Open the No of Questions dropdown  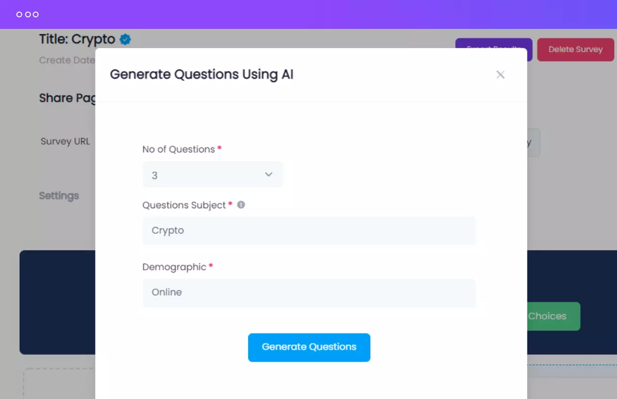click(213, 175)
